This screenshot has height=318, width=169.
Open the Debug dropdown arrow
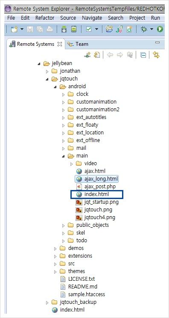[152, 30]
